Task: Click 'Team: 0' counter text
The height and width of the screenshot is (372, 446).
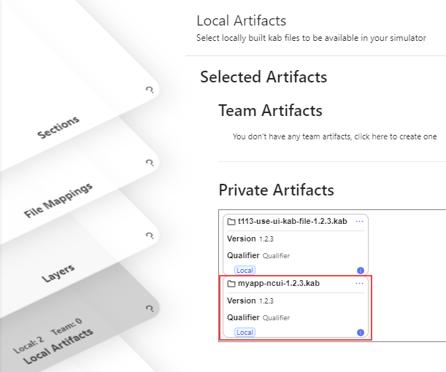Action: click(66, 326)
